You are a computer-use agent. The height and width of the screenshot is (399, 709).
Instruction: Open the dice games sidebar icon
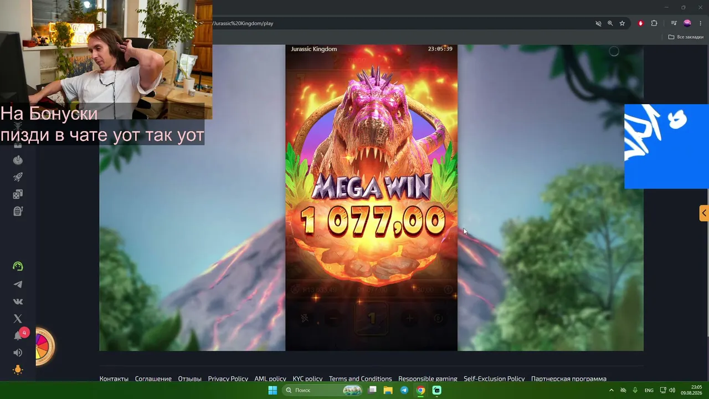click(x=18, y=195)
